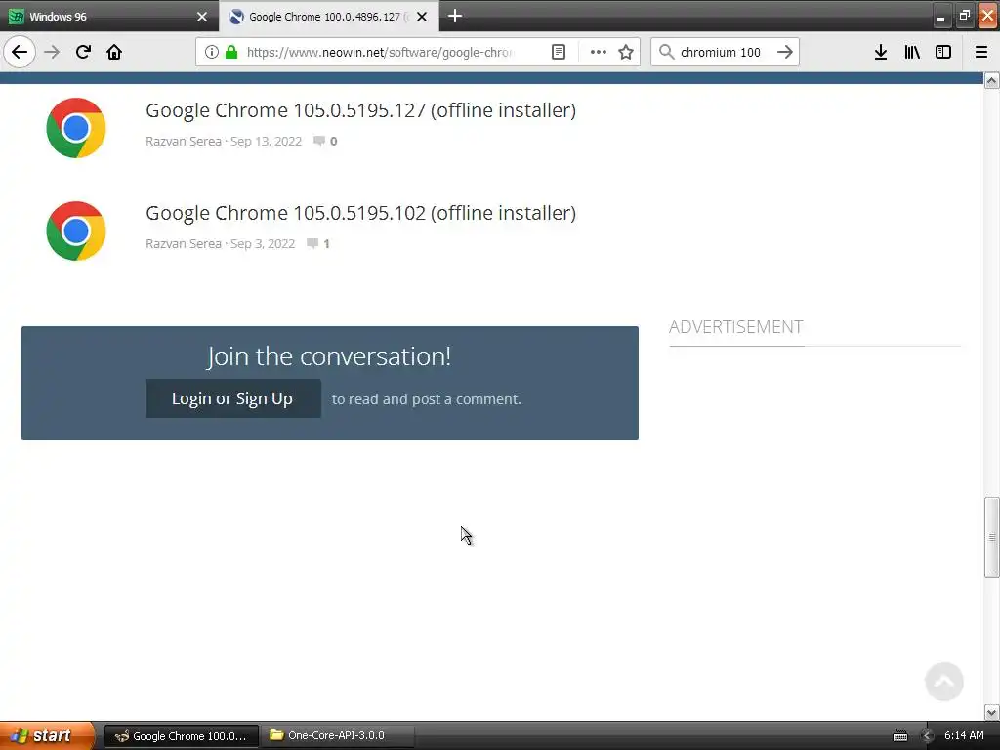Submit the search with the arrow button
Screen dimensions: 1000x750
click(785, 52)
